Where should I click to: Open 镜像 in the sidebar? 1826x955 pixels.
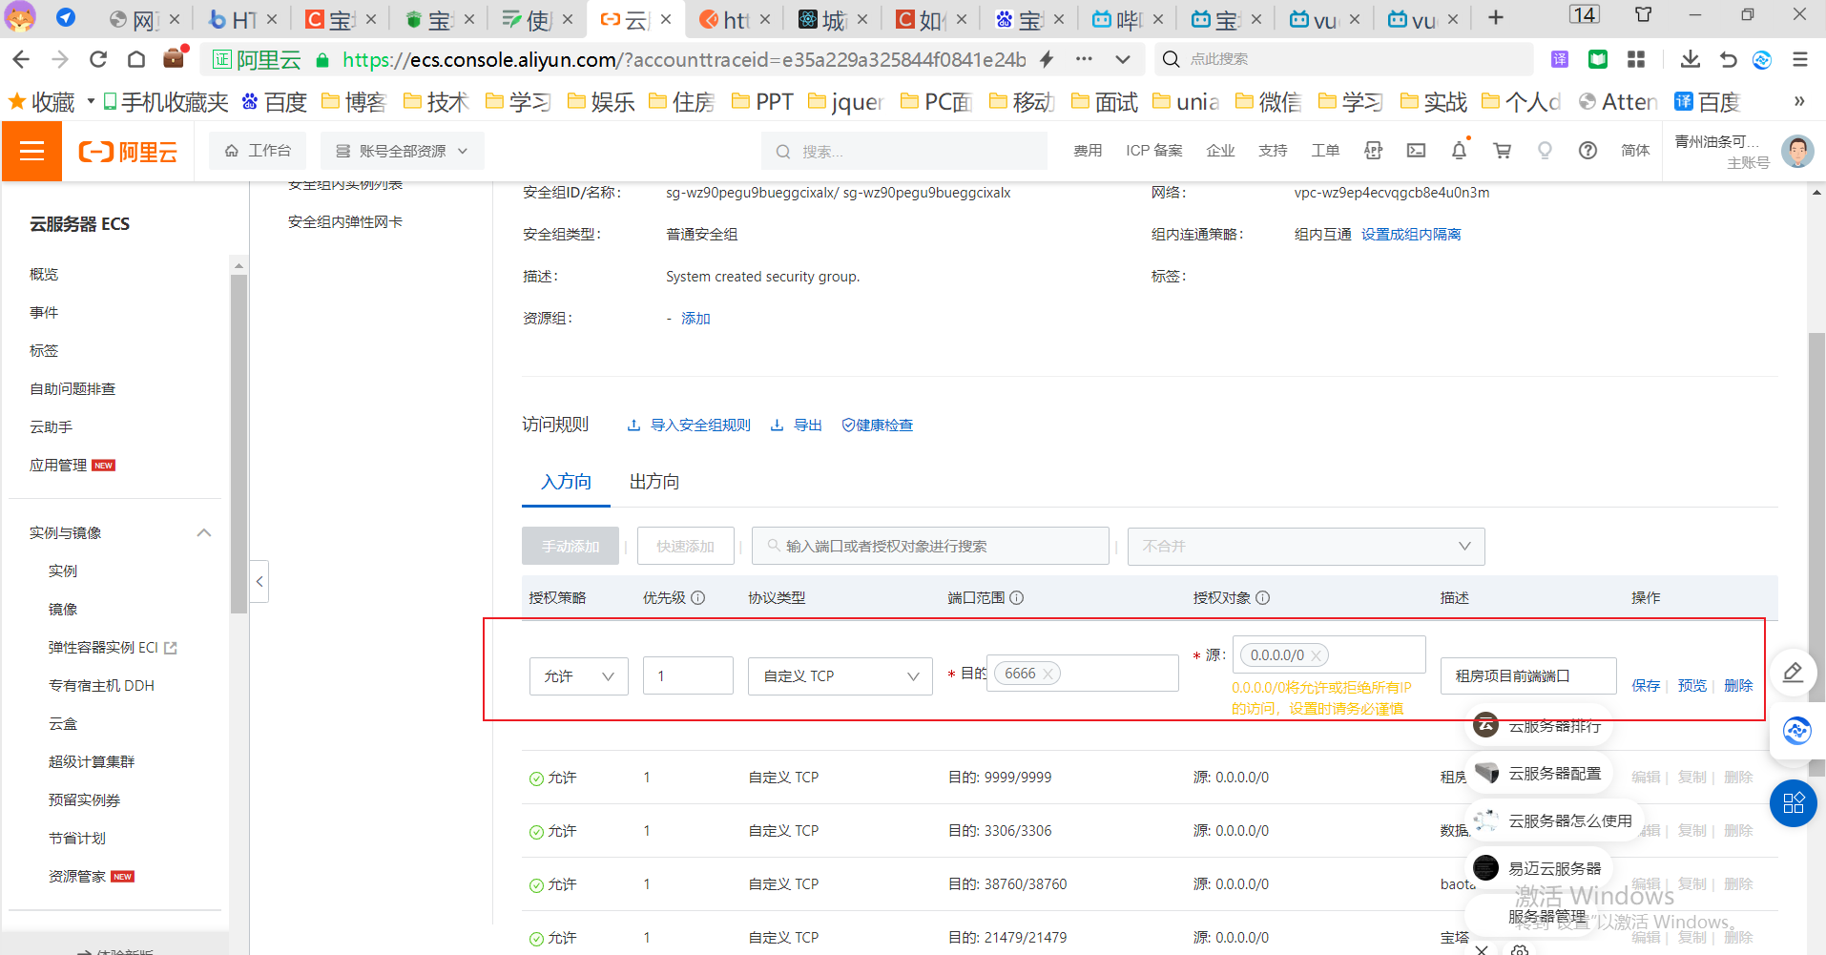[63, 609]
